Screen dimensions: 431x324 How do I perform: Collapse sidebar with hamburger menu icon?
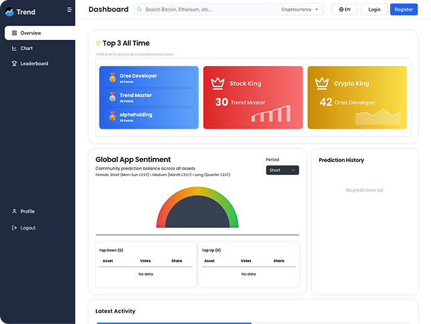[70, 10]
